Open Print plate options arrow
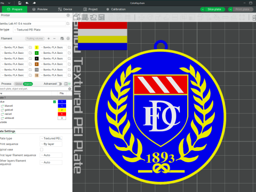 point(230,9)
